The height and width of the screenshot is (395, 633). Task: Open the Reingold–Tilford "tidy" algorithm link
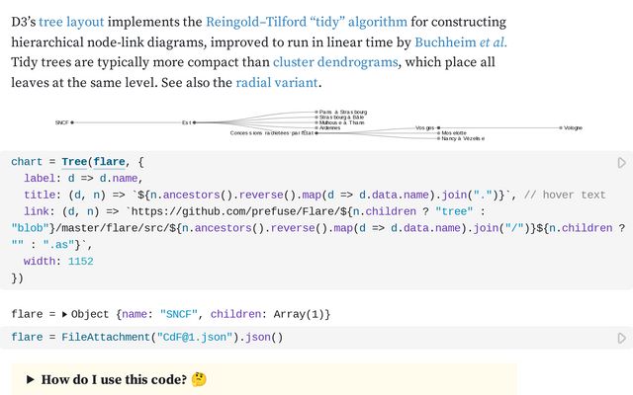tap(307, 22)
